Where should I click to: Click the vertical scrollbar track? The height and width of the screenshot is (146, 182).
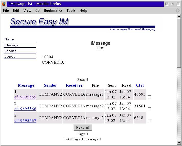(179, 102)
